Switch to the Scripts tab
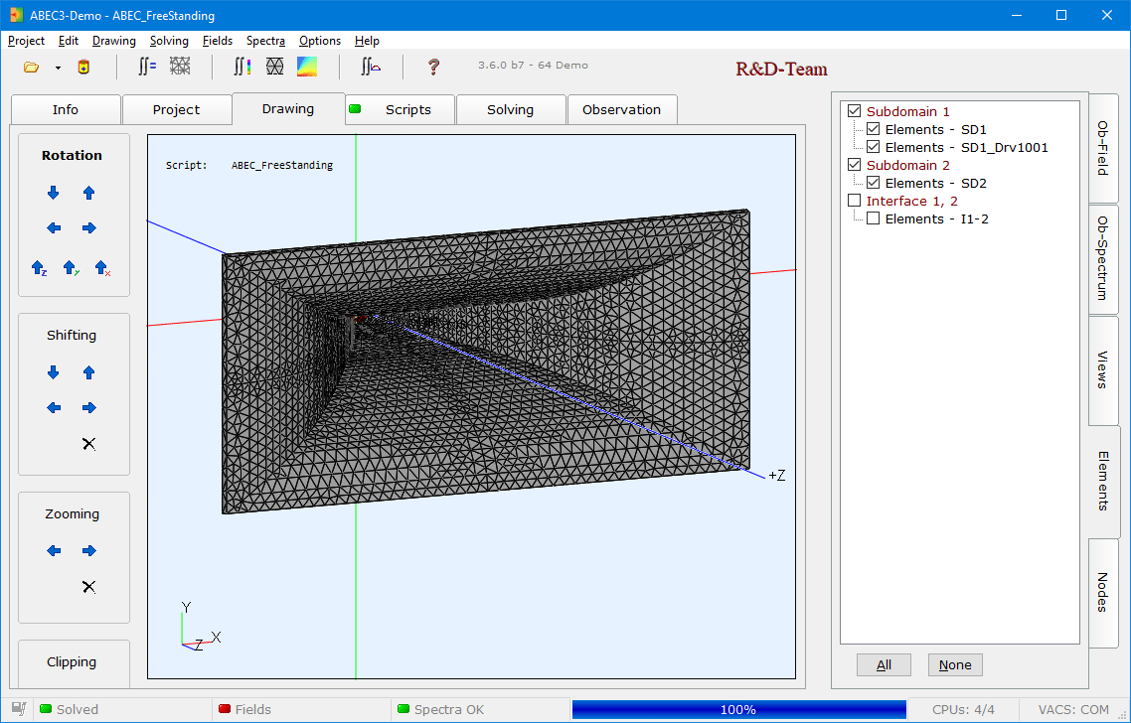The image size is (1131, 723). 401,109
